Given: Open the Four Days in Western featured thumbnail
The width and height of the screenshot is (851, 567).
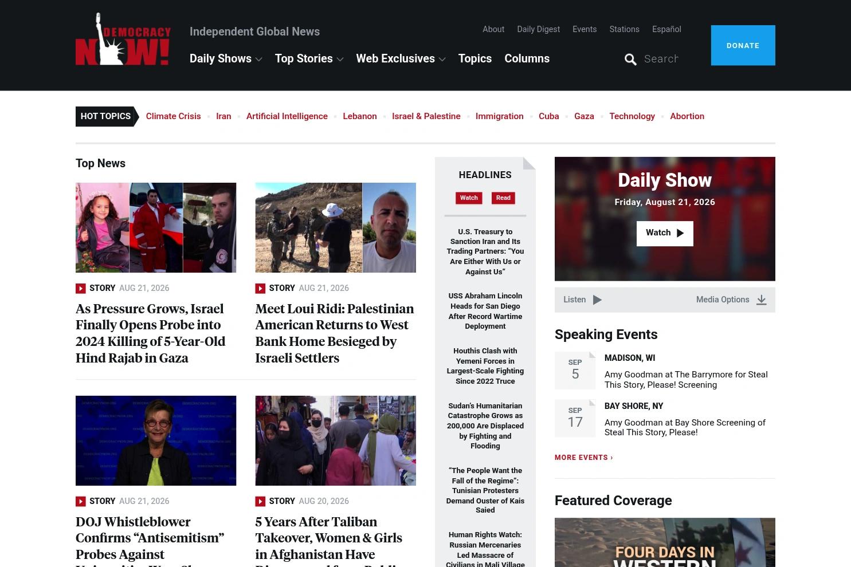Looking at the screenshot, I should (665, 542).
